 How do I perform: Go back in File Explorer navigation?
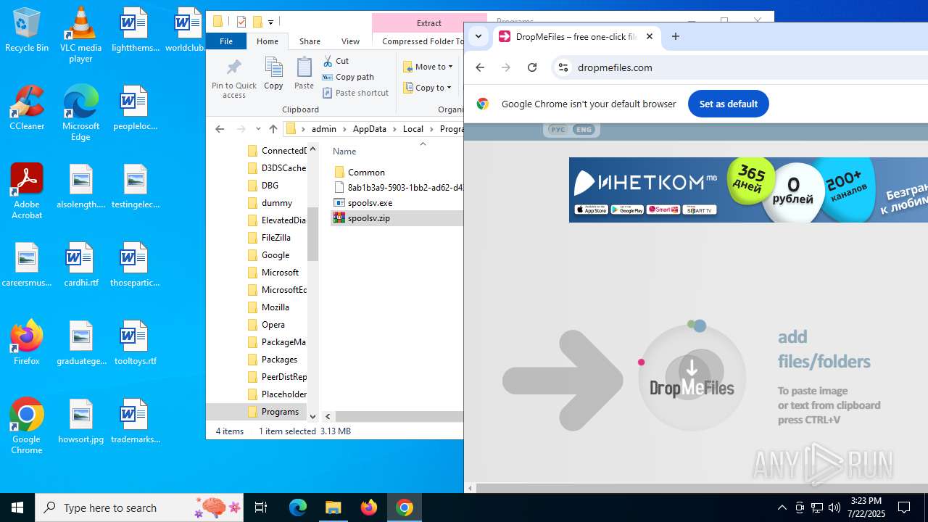pos(220,129)
